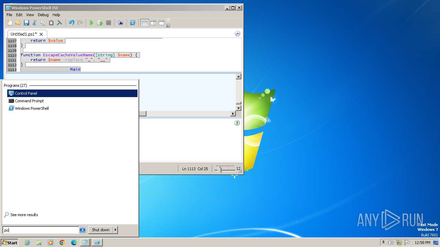440x247 pixels.
Task: Click the Shut down button
Action: click(101, 230)
